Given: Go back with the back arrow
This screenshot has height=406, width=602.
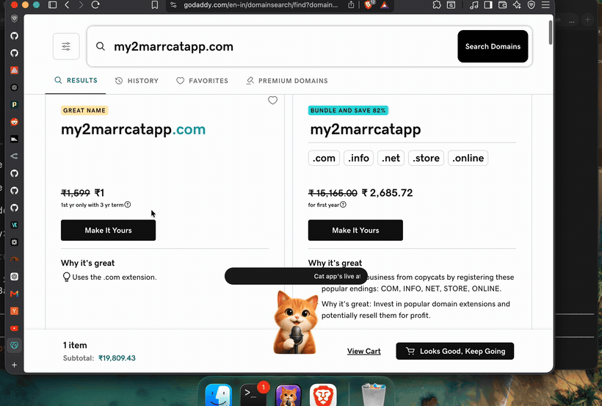Looking at the screenshot, I should coord(68,5).
